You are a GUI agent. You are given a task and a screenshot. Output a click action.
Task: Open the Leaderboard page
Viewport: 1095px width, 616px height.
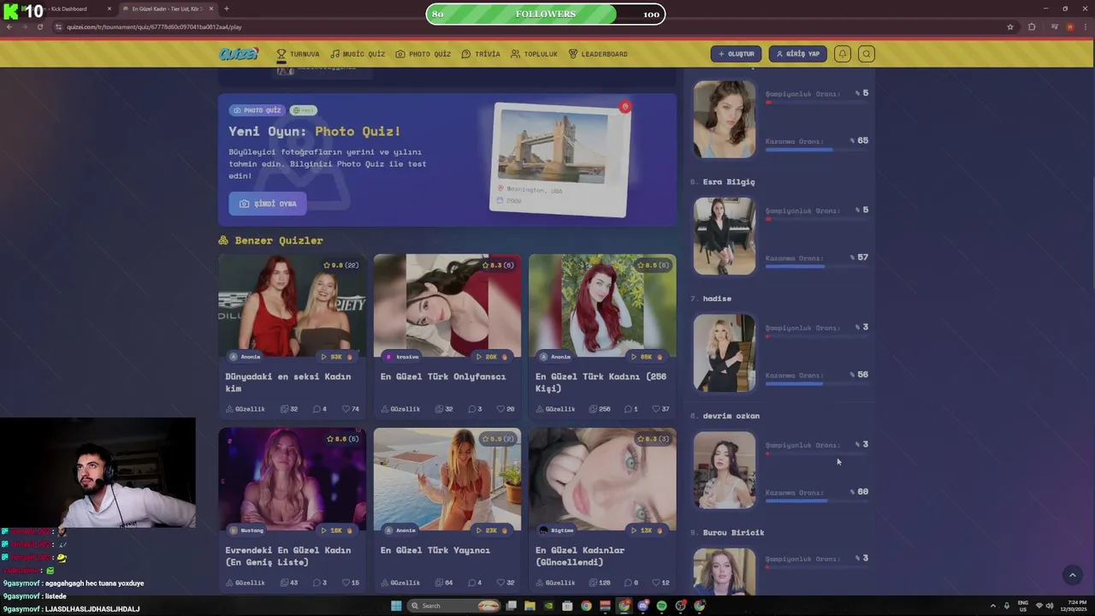click(x=598, y=54)
